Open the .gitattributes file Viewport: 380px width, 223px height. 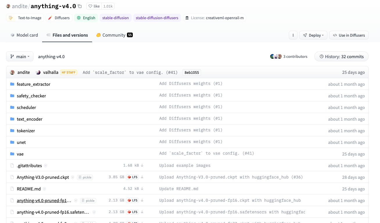[29, 165]
